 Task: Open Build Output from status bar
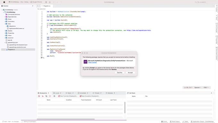pos(175,121)
